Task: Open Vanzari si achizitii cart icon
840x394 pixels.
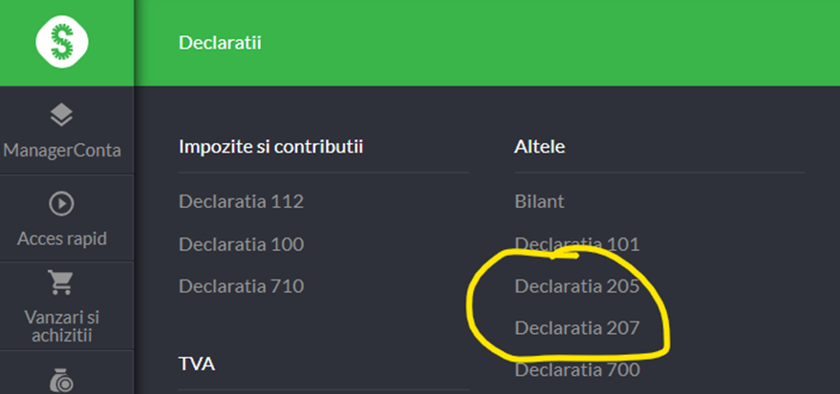Action: [x=60, y=282]
